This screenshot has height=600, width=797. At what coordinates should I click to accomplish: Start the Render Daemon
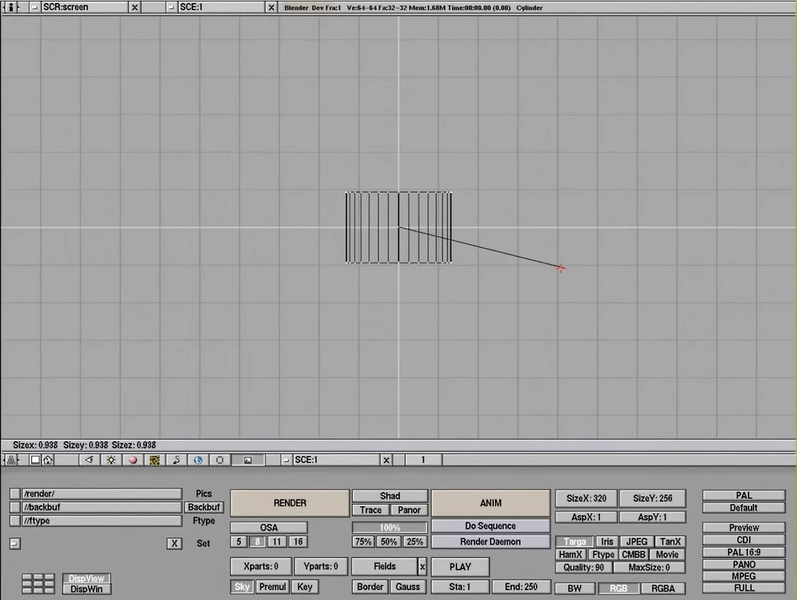point(491,542)
